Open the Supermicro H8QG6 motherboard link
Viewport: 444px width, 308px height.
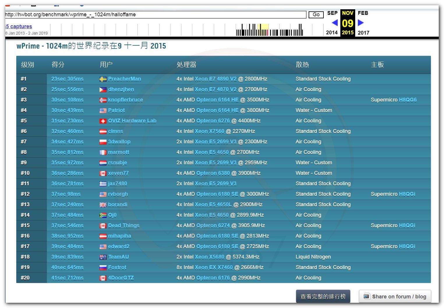pyautogui.click(x=408, y=100)
